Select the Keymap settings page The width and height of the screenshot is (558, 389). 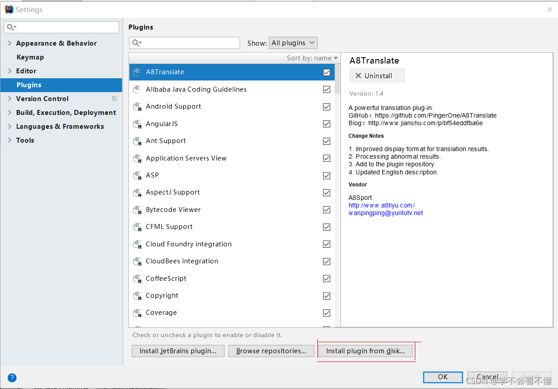coord(30,57)
